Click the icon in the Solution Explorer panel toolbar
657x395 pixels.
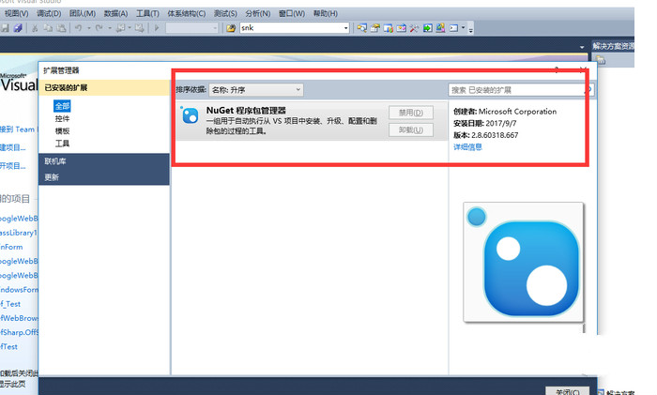click(601, 60)
